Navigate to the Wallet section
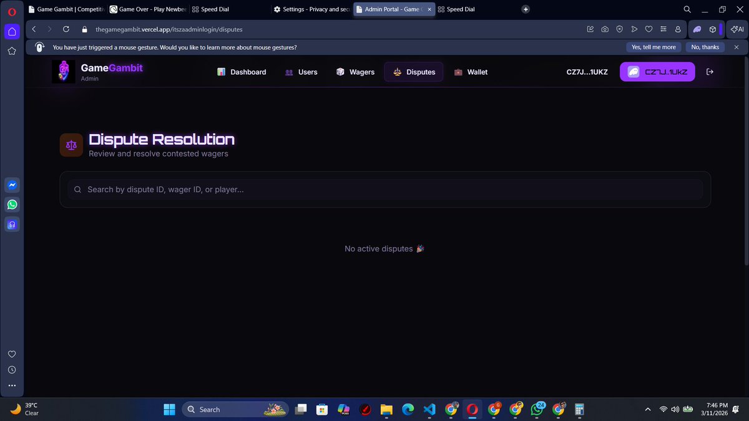This screenshot has width=749, height=421. tap(471, 72)
